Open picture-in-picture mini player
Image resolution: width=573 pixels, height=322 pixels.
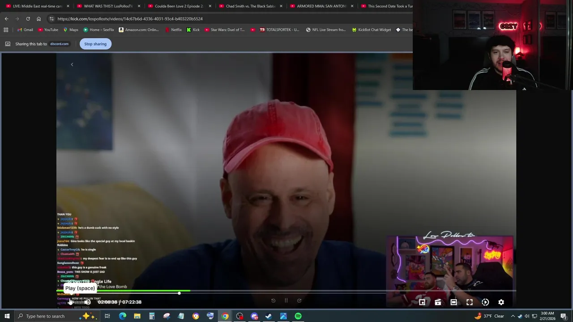[x=422, y=302]
